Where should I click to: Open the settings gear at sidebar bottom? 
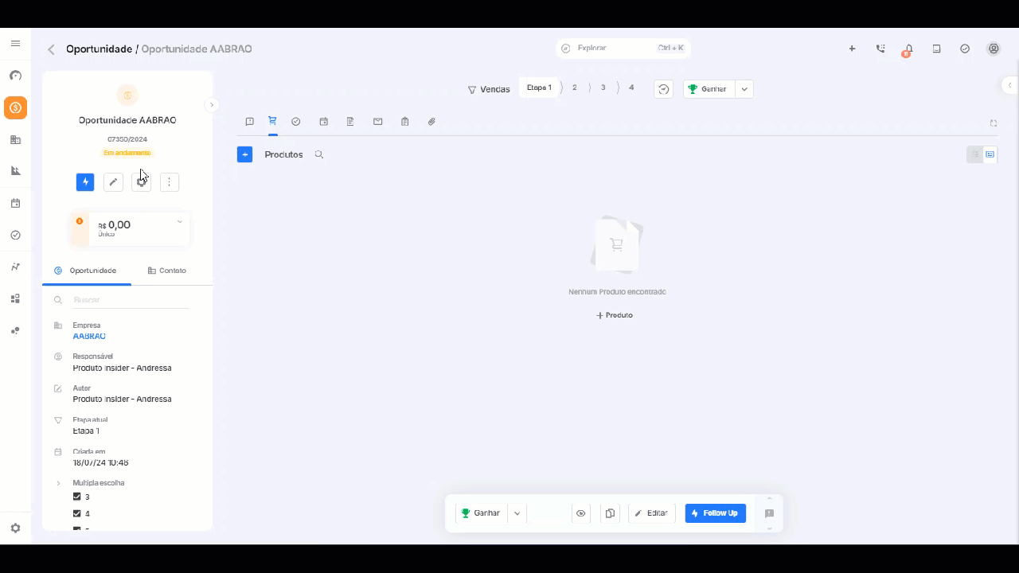15,528
